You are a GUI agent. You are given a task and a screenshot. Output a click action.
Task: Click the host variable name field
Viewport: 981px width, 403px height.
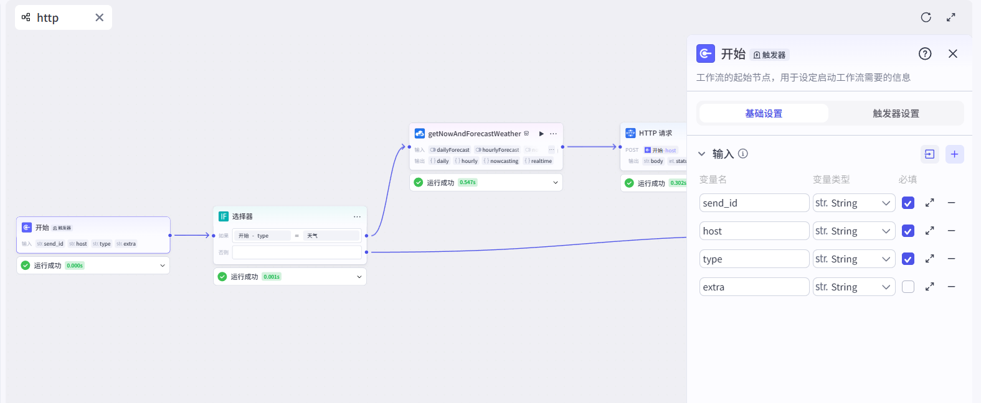pos(754,231)
